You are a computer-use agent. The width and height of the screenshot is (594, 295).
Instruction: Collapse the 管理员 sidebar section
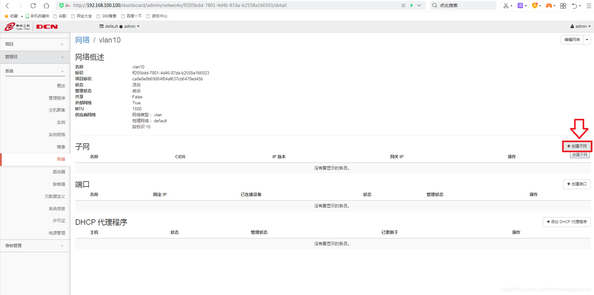pyautogui.click(x=35, y=57)
